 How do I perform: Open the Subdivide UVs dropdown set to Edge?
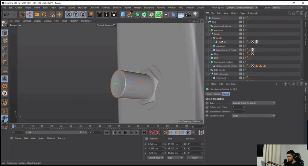click(253, 116)
